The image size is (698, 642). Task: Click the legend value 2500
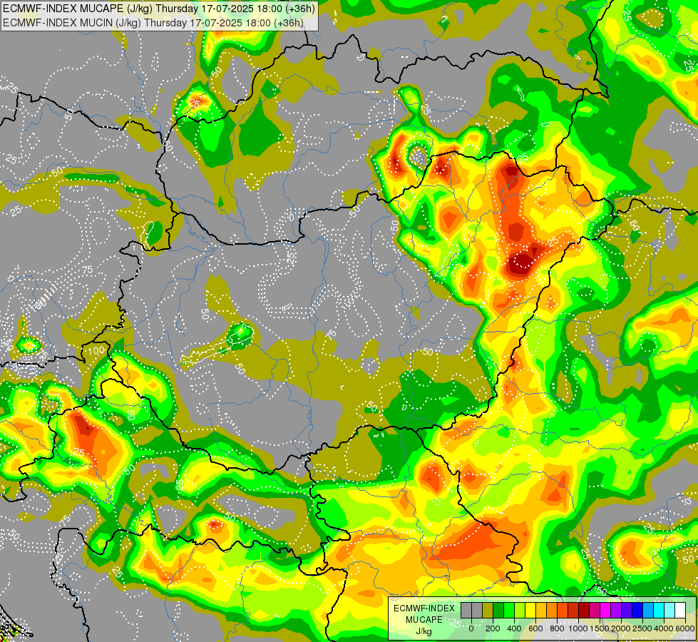[x=642, y=628]
